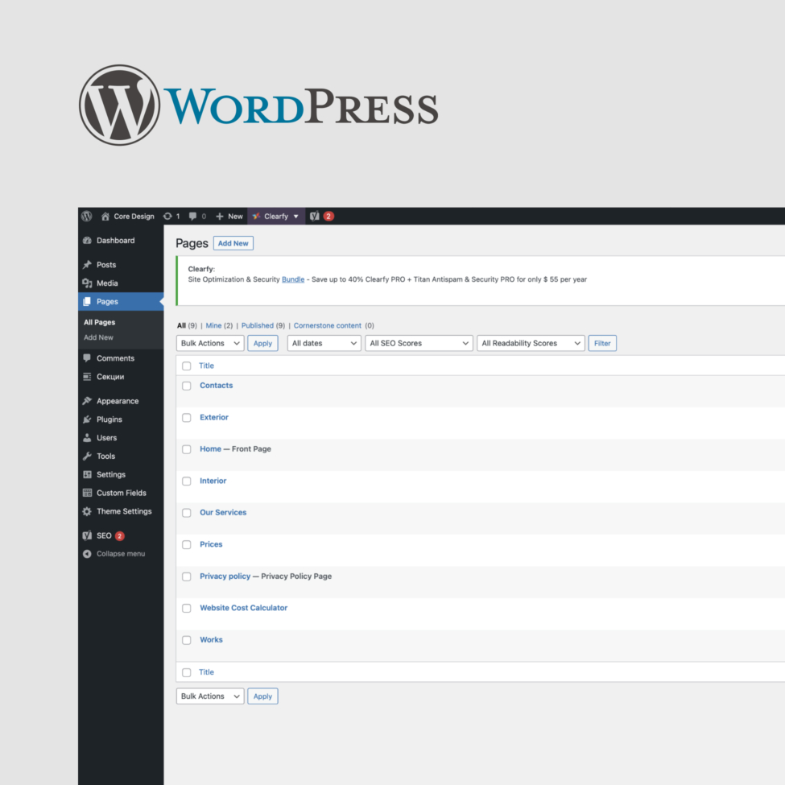Click the Custom Fields grid icon

tap(87, 493)
